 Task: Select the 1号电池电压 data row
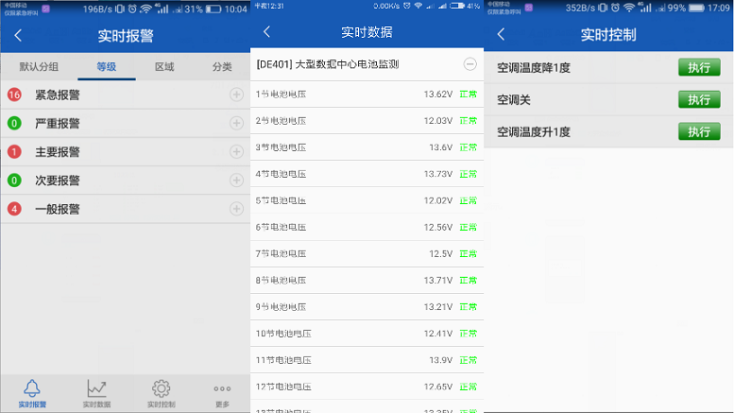click(x=367, y=95)
